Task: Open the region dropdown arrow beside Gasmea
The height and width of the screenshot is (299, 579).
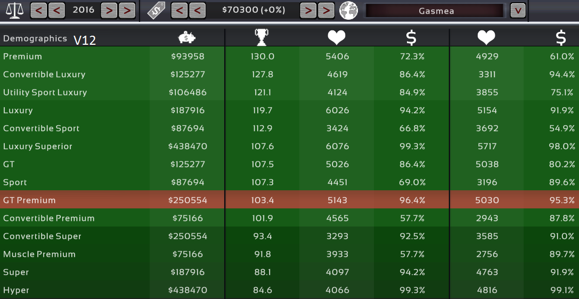Action: click(518, 10)
